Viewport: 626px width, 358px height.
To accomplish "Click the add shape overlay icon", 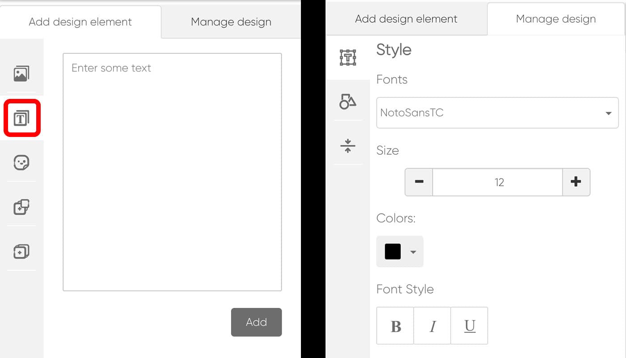I will tap(21, 207).
